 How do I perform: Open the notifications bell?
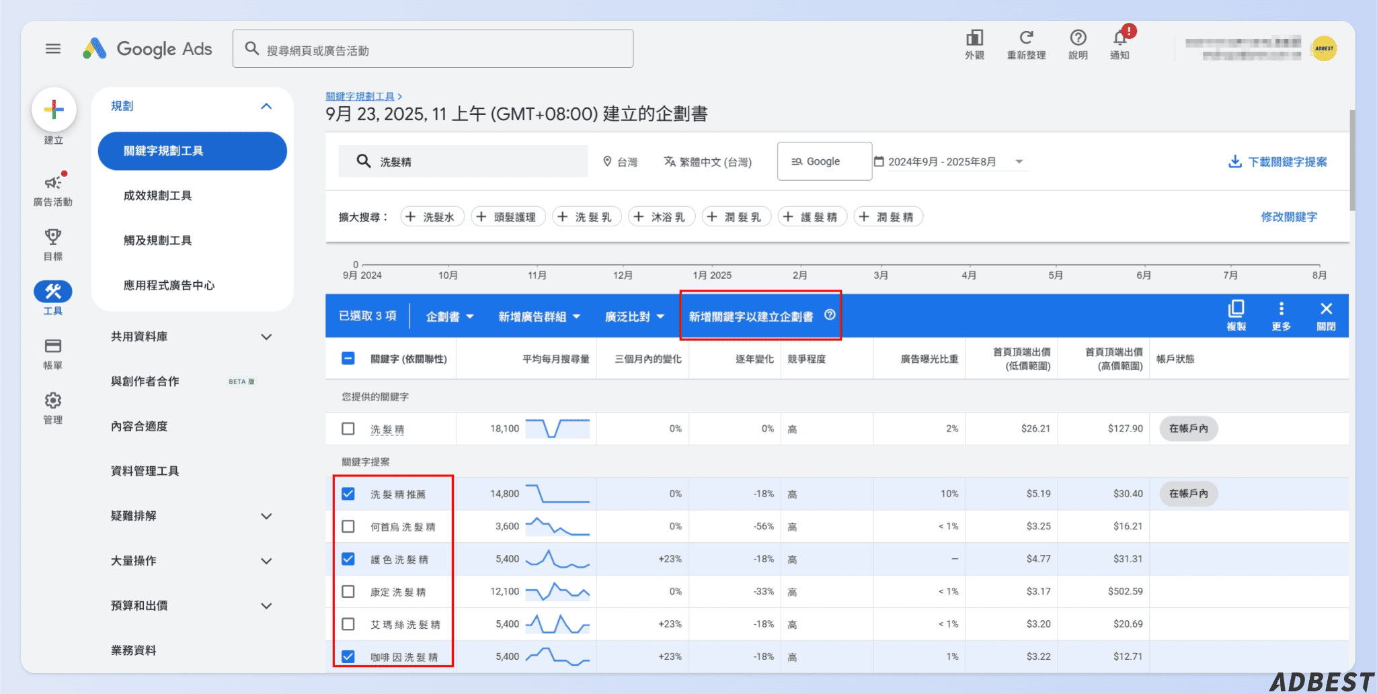click(x=1119, y=39)
